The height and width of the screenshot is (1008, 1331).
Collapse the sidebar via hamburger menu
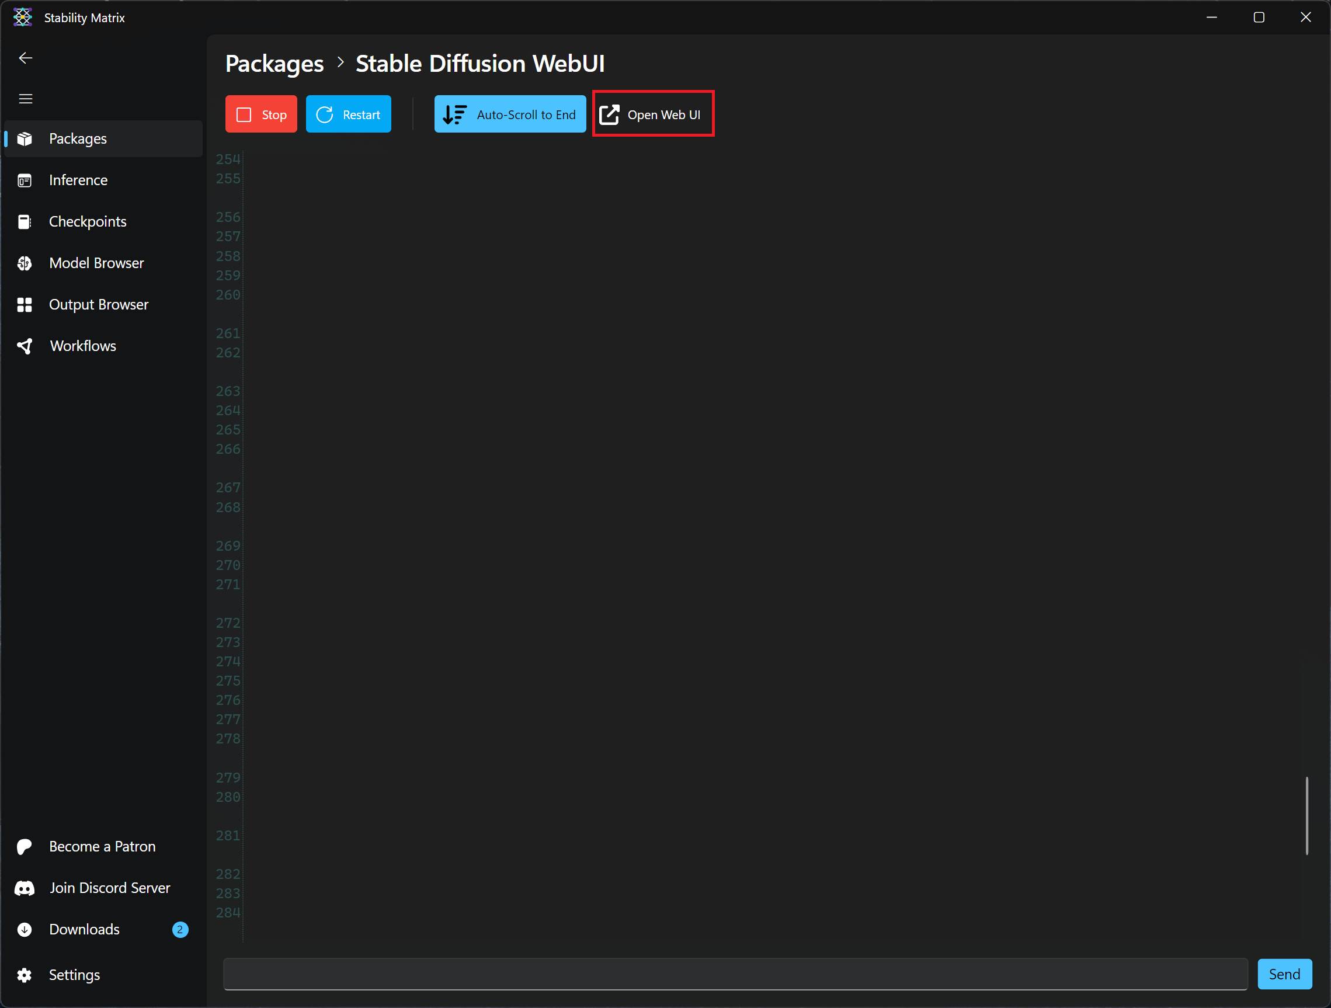coord(26,98)
